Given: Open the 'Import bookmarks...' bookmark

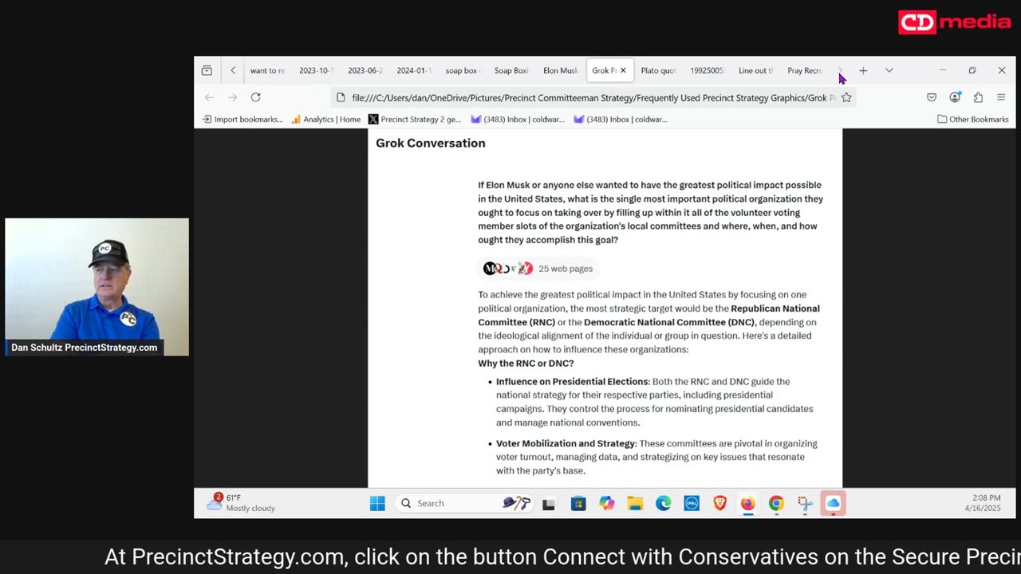Looking at the screenshot, I should (x=242, y=120).
